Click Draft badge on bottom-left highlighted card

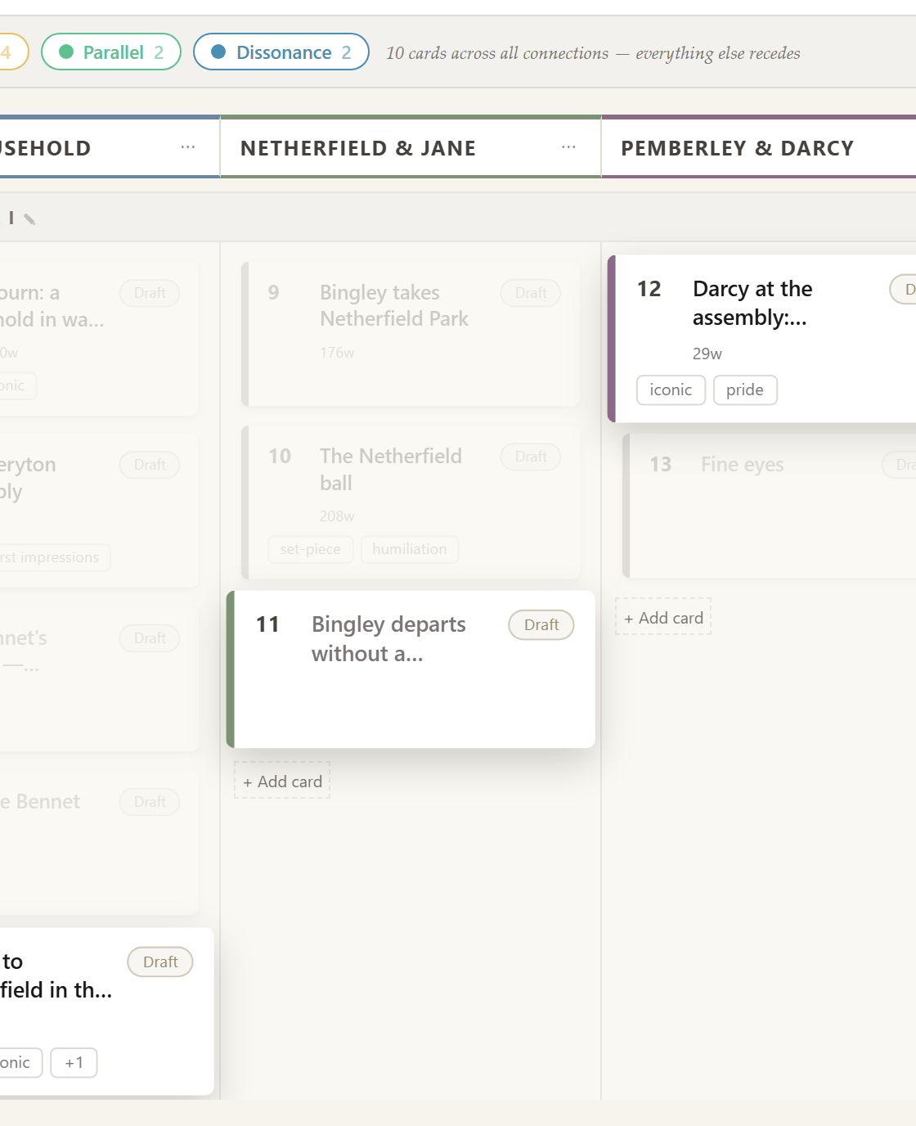coord(160,962)
